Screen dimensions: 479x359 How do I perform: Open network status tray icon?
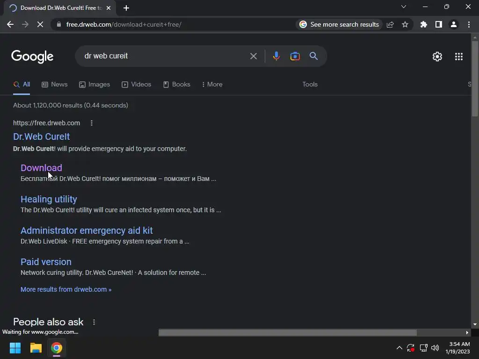pyautogui.click(x=423, y=348)
